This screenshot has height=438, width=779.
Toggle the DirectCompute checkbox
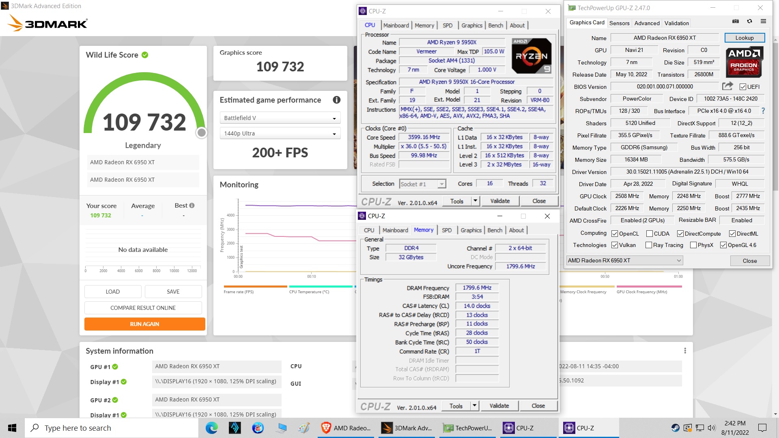click(680, 234)
